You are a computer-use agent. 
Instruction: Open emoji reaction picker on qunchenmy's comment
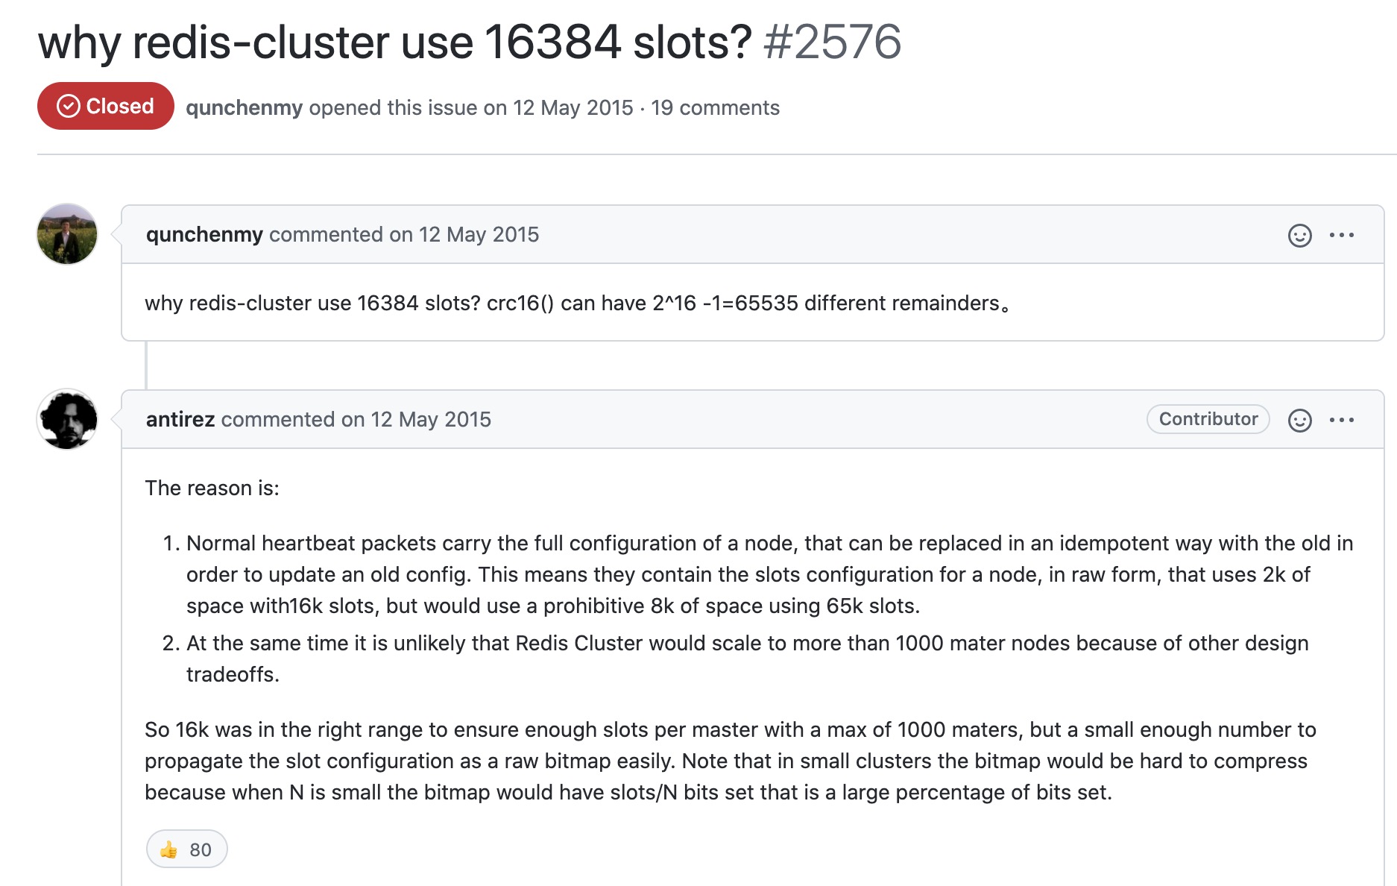point(1299,235)
